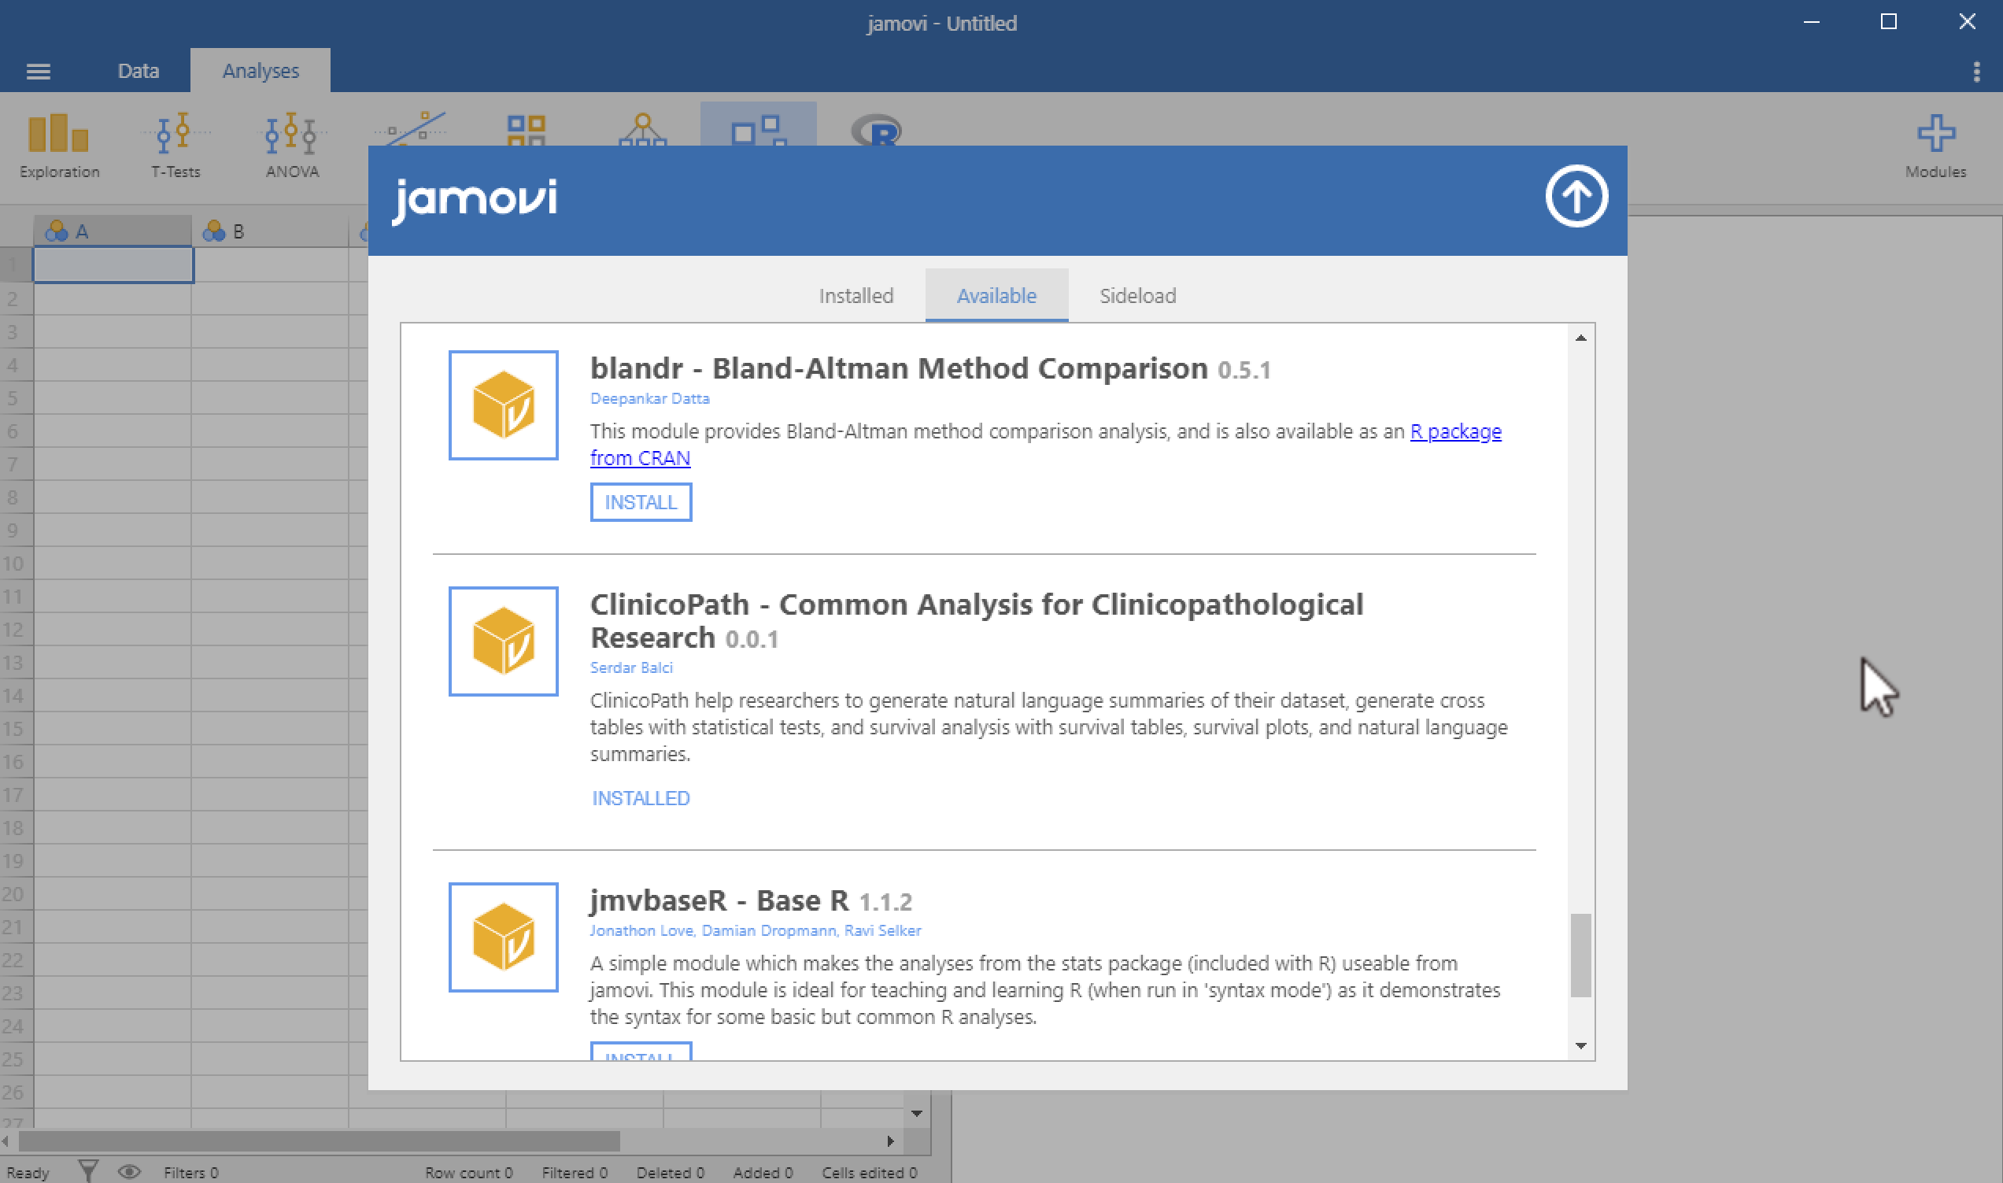Click the vertical three-dot options icon
This screenshot has width=2003, height=1183.
(x=1976, y=72)
